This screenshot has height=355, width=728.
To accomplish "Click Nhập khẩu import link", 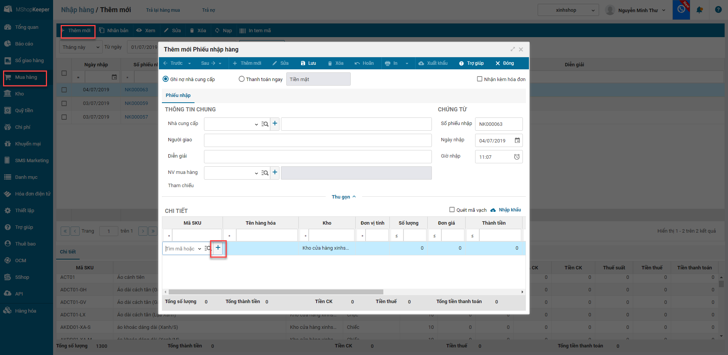I will [506, 210].
